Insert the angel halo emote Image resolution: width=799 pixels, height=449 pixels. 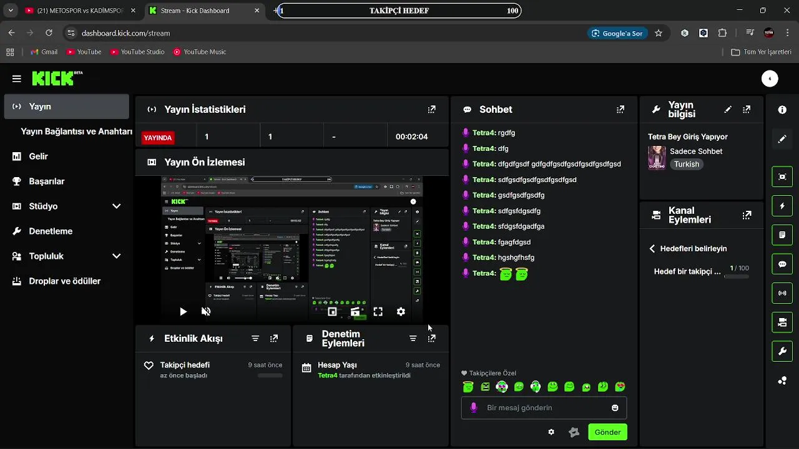click(469, 387)
